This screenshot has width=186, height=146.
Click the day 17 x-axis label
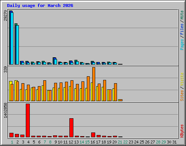pos(98,142)
